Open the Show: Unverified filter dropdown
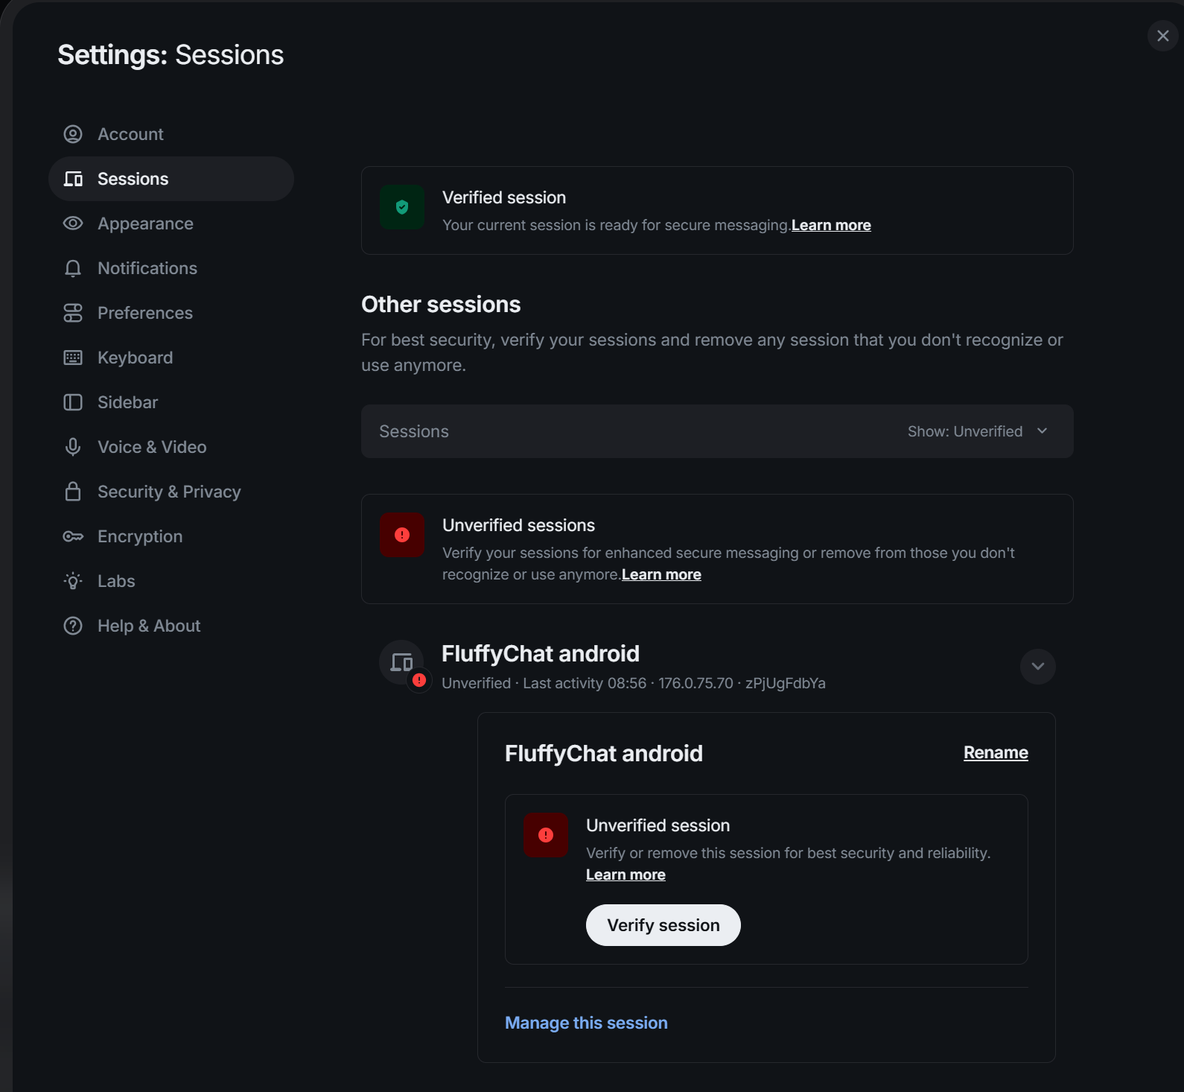Image resolution: width=1184 pixels, height=1092 pixels. coord(978,431)
